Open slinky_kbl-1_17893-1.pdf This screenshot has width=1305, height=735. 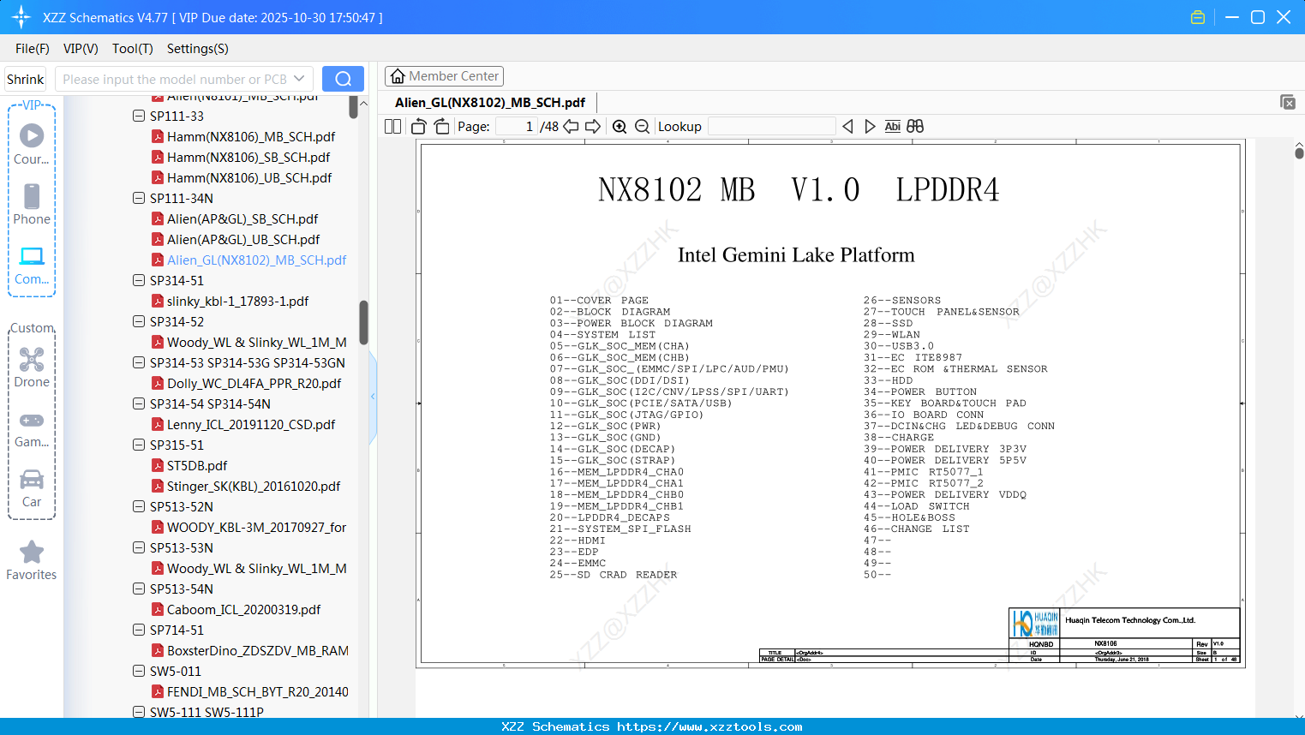(x=237, y=301)
